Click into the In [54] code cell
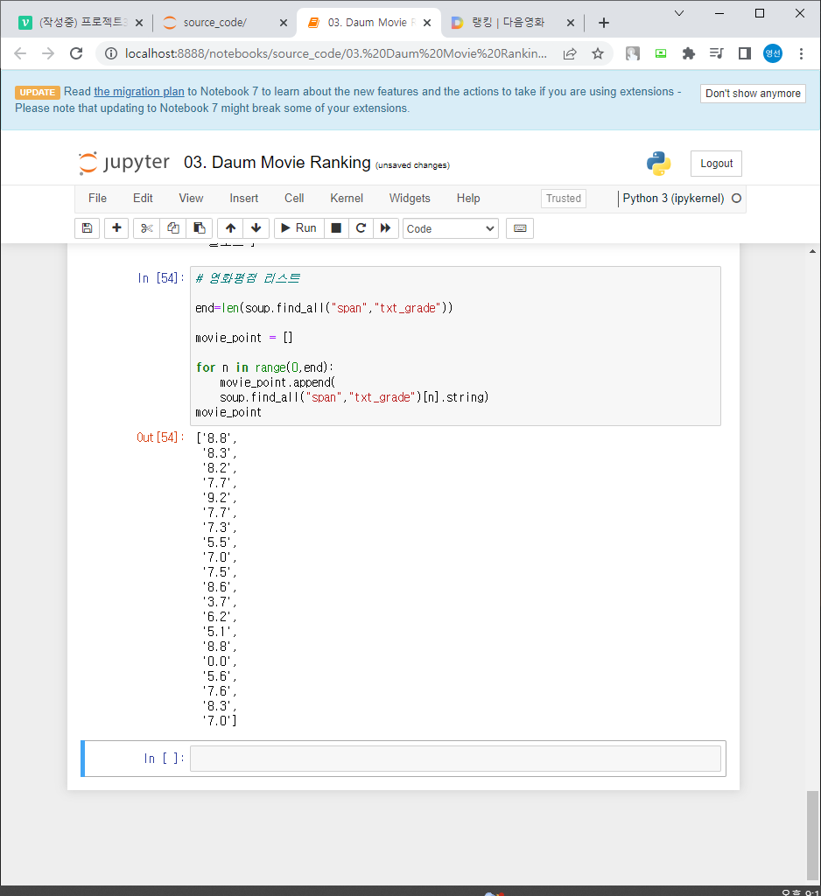The height and width of the screenshot is (896, 821). [x=455, y=346]
